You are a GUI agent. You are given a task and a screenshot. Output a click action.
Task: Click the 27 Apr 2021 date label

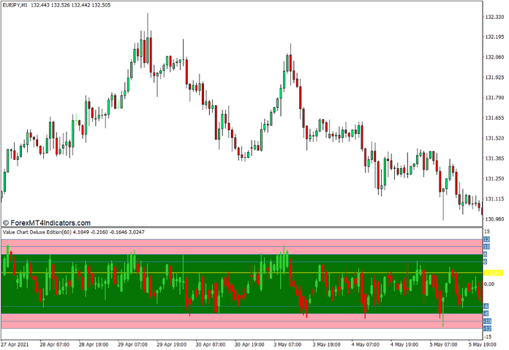15,344
